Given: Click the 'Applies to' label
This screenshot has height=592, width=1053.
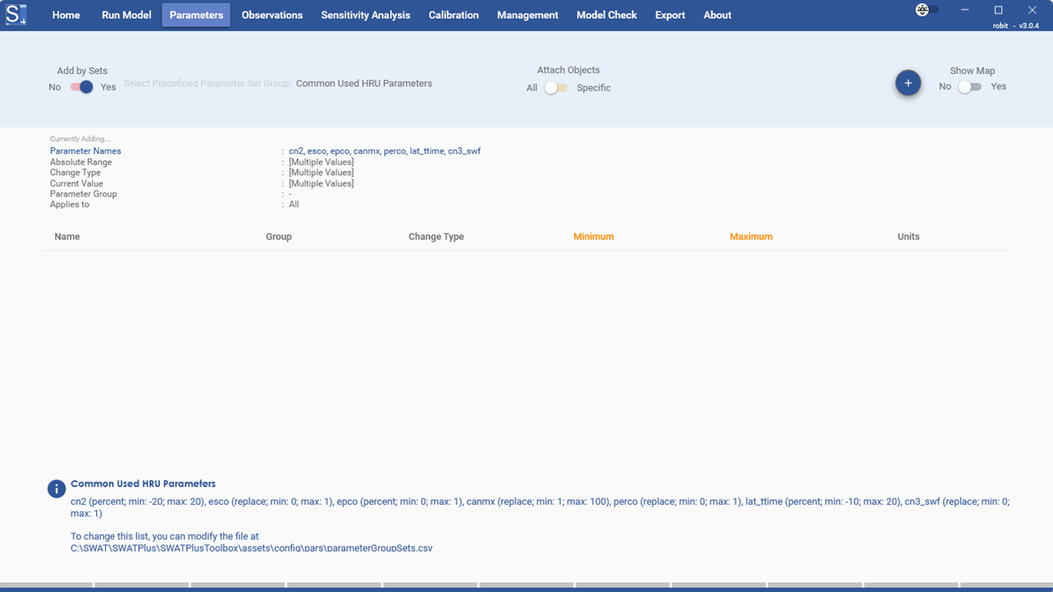Looking at the screenshot, I should coord(70,204).
